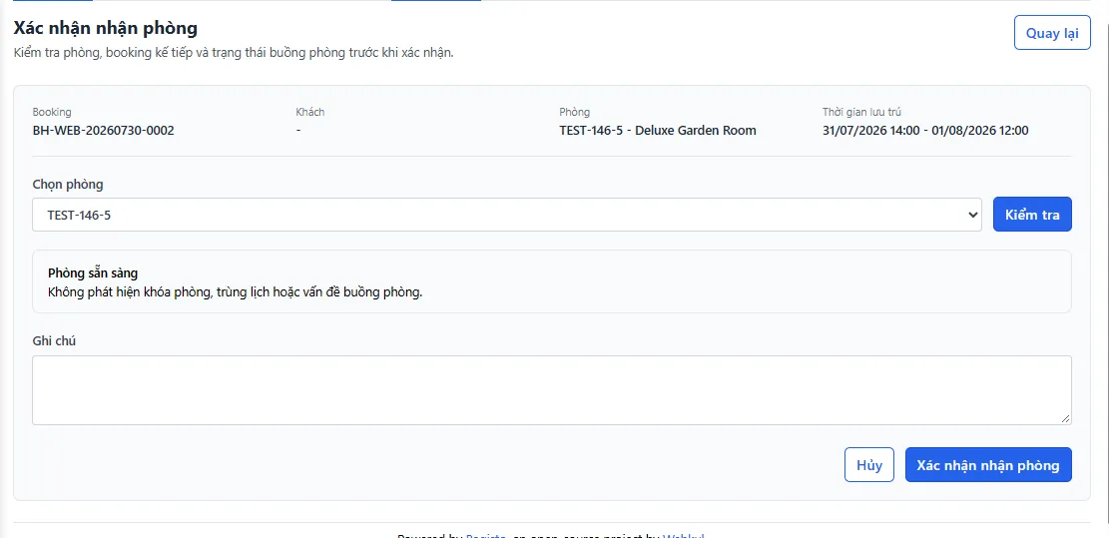
Task: Click stay period 31/07/2026 14:00 - 01/08/2026 12:00
Action: pos(925,130)
